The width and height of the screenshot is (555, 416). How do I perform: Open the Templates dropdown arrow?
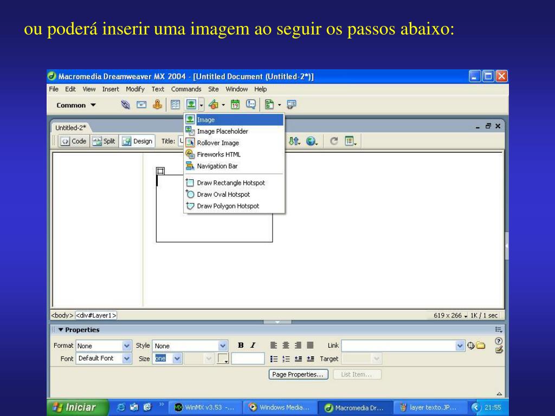tap(279, 105)
